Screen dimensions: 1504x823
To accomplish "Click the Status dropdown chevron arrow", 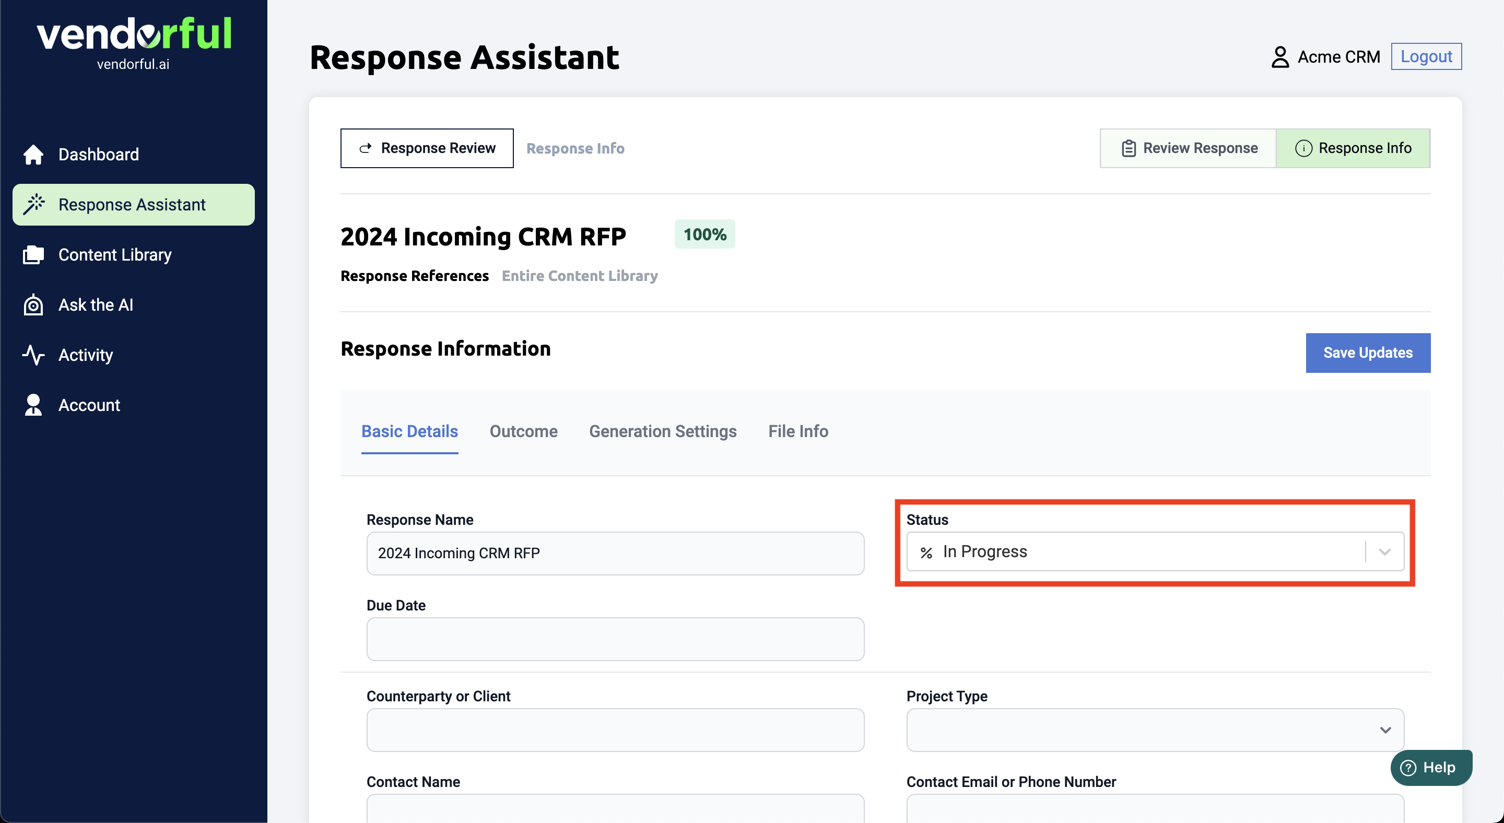I will point(1384,551).
